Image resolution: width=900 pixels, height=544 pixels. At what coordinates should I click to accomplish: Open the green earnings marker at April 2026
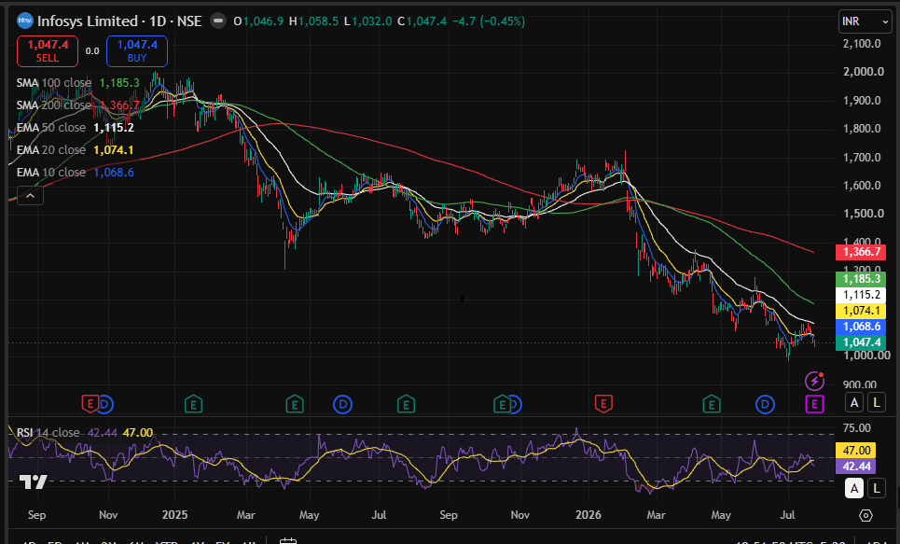[x=712, y=404]
